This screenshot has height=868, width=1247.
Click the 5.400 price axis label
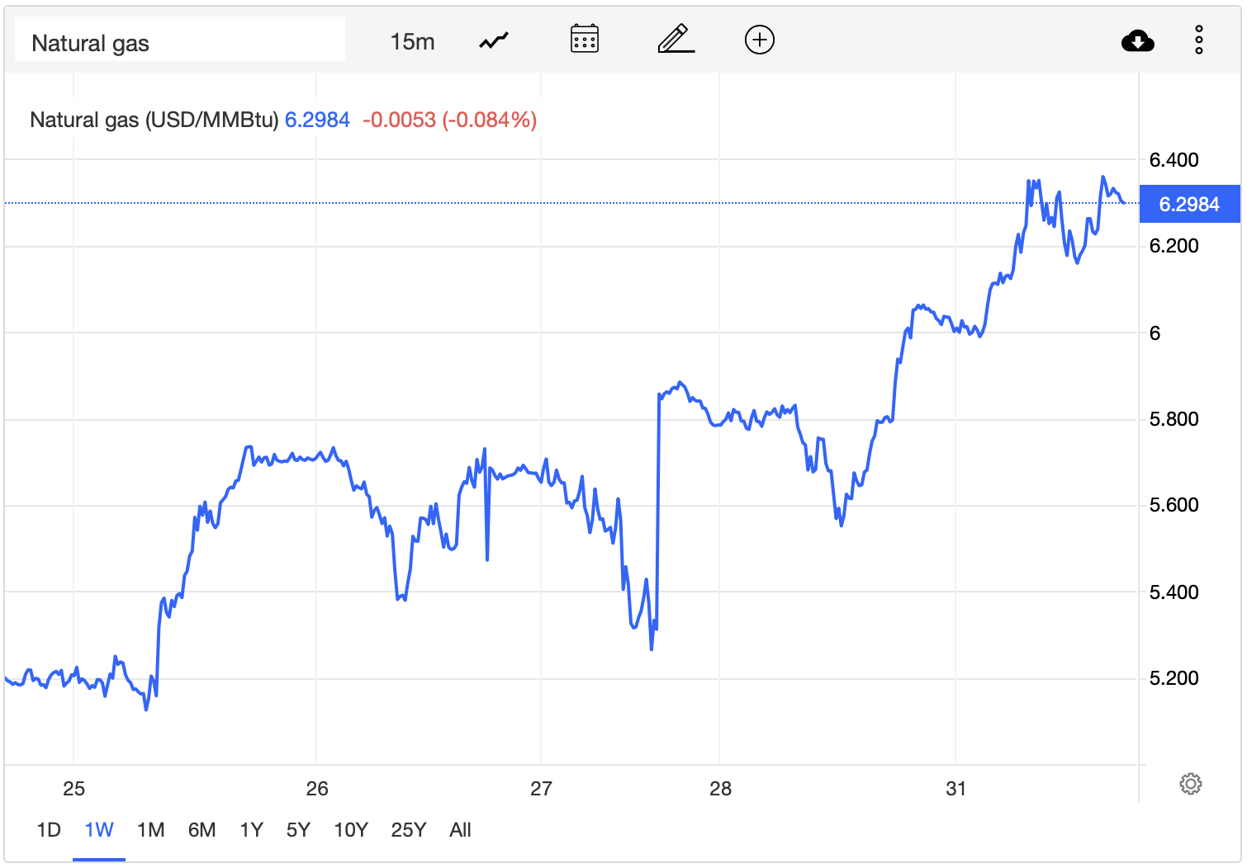pos(1174,592)
